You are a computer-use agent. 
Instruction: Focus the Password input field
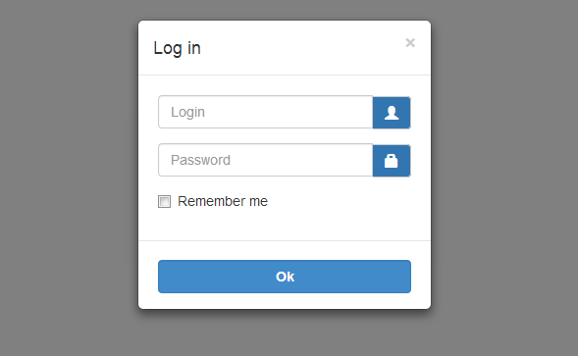(x=265, y=160)
